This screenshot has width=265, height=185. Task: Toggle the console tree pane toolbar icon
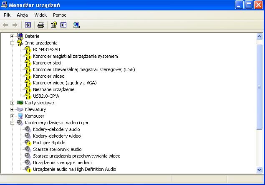tap(28, 25)
